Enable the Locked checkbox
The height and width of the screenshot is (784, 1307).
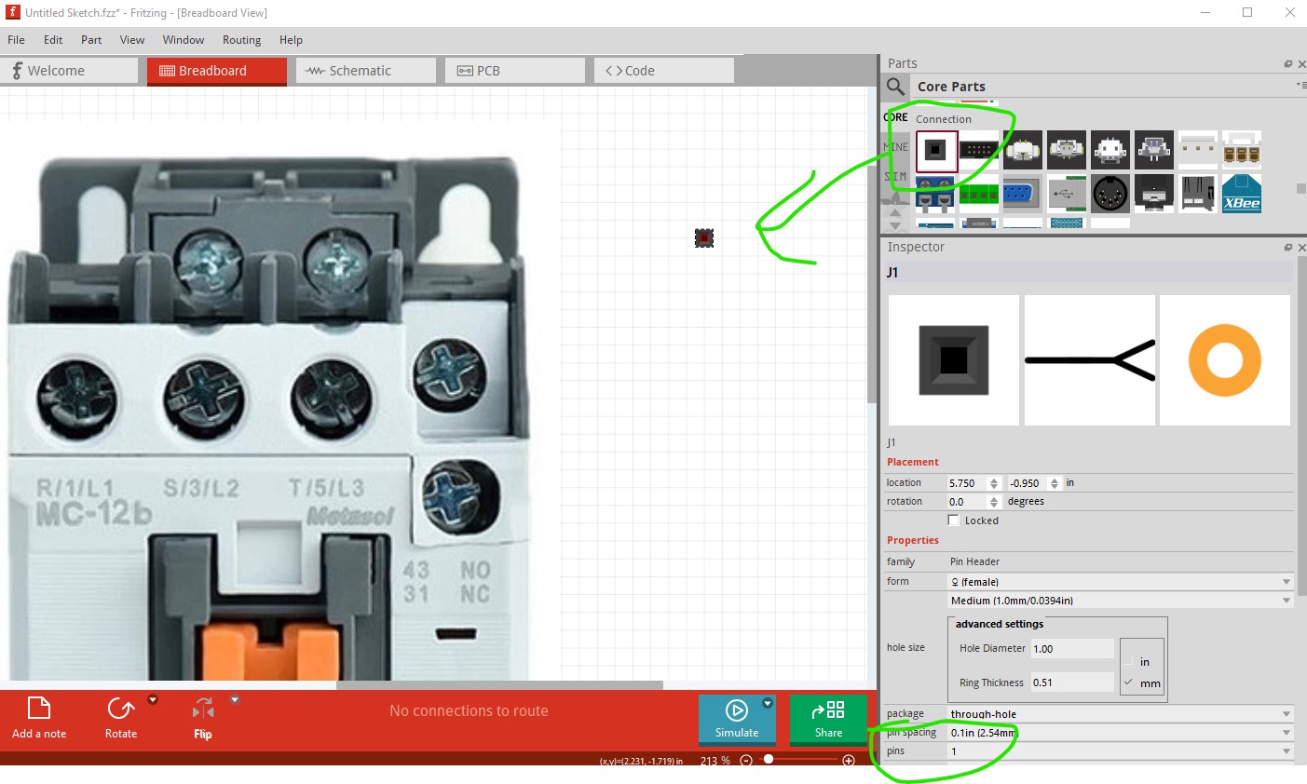pyautogui.click(x=953, y=520)
